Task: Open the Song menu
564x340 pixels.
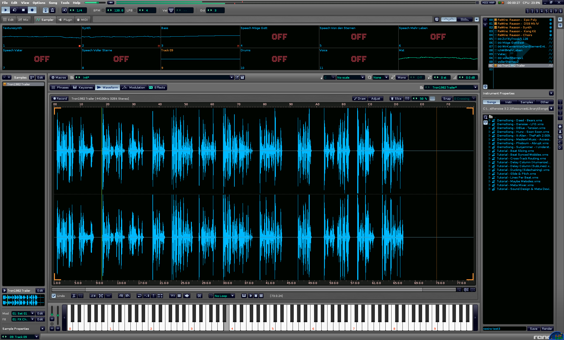Action: (53, 3)
